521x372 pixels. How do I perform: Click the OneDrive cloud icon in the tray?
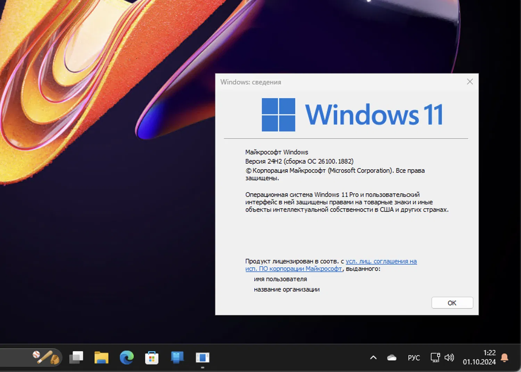coord(391,357)
